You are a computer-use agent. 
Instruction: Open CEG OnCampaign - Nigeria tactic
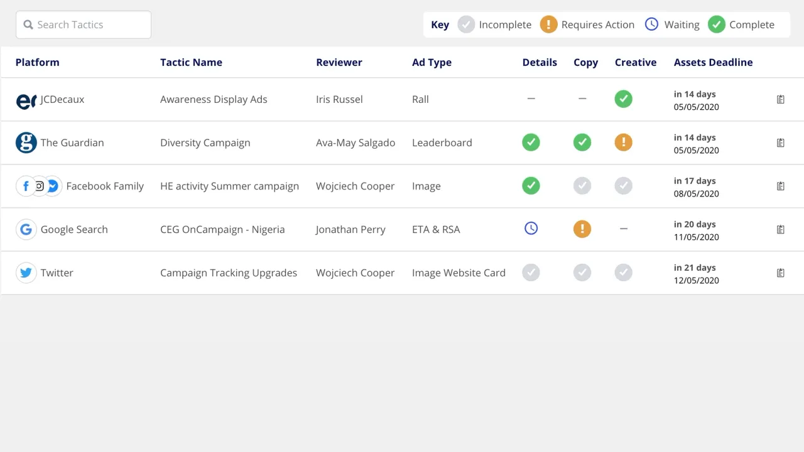pos(222,229)
